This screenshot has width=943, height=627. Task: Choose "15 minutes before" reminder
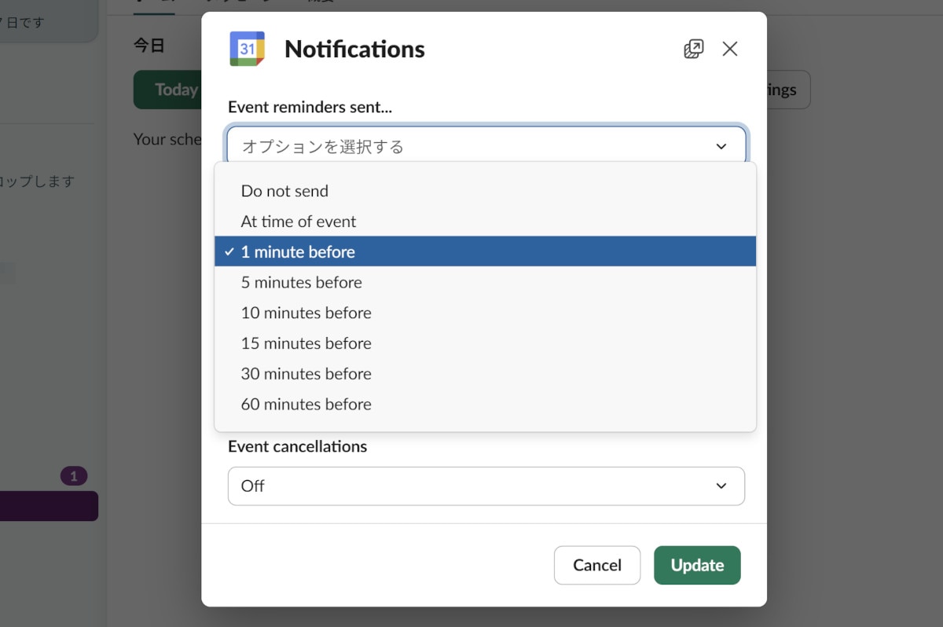(306, 344)
